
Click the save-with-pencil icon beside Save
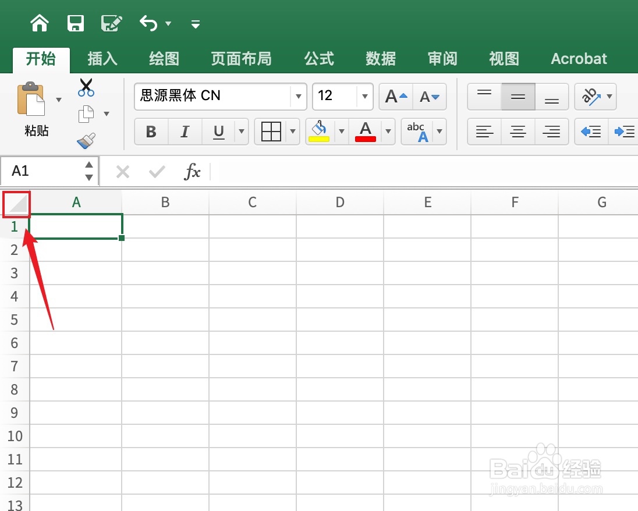click(x=112, y=23)
